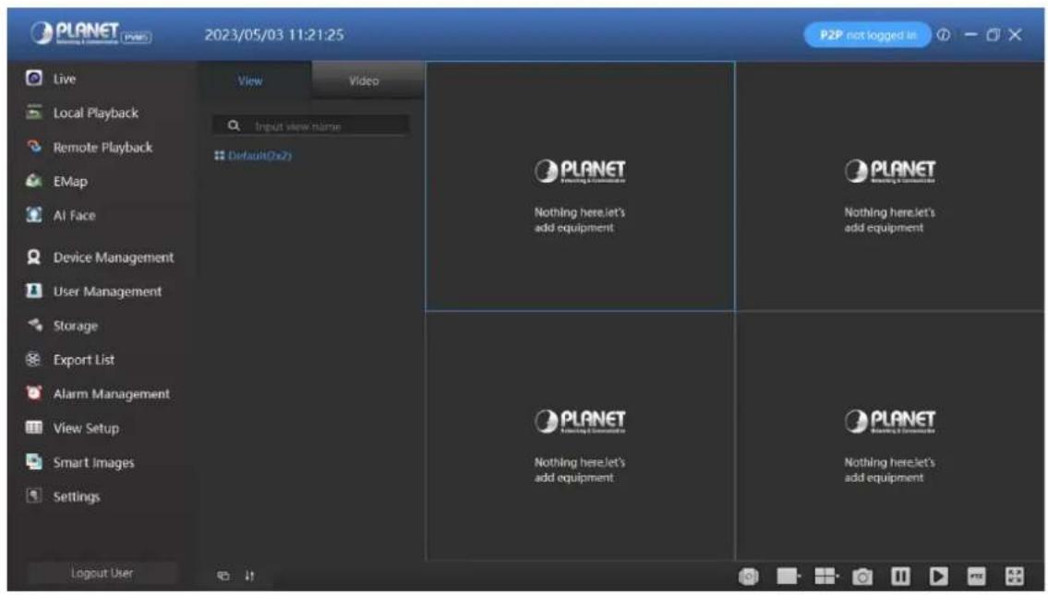Switch to the Video tab
Screen dimensions: 1048x595
(x=367, y=81)
